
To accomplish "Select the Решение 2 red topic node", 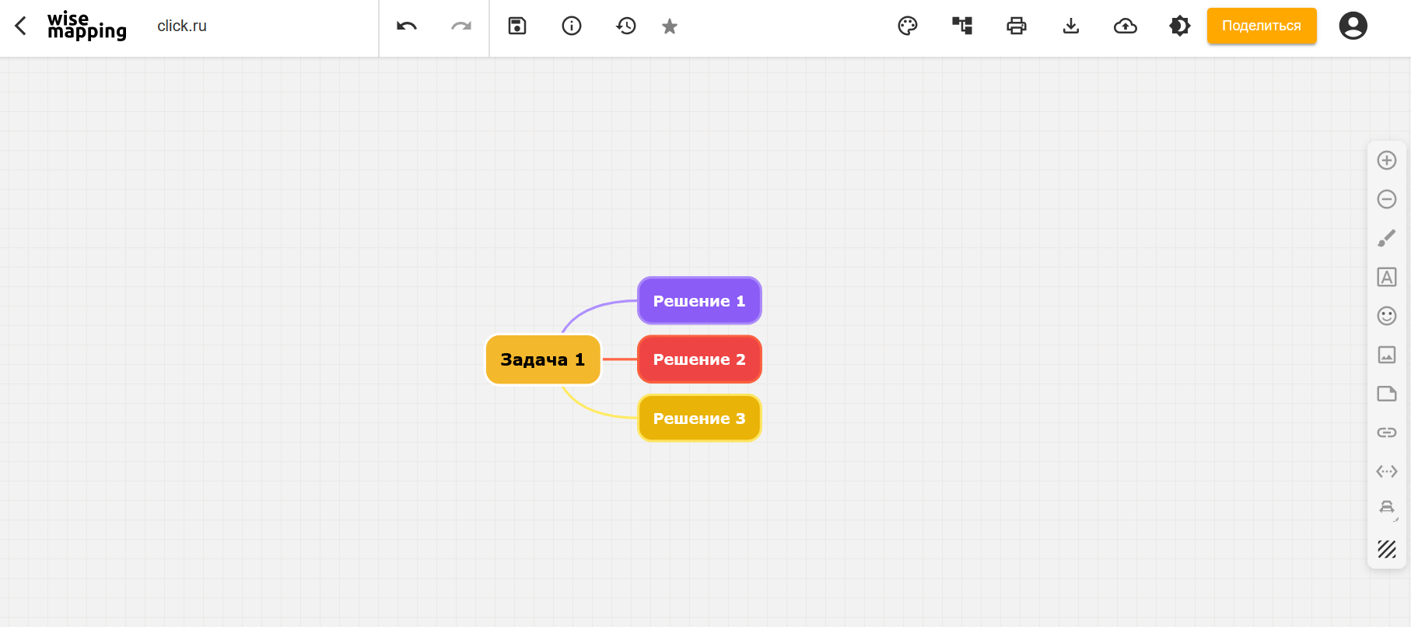I will pyautogui.click(x=698, y=359).
